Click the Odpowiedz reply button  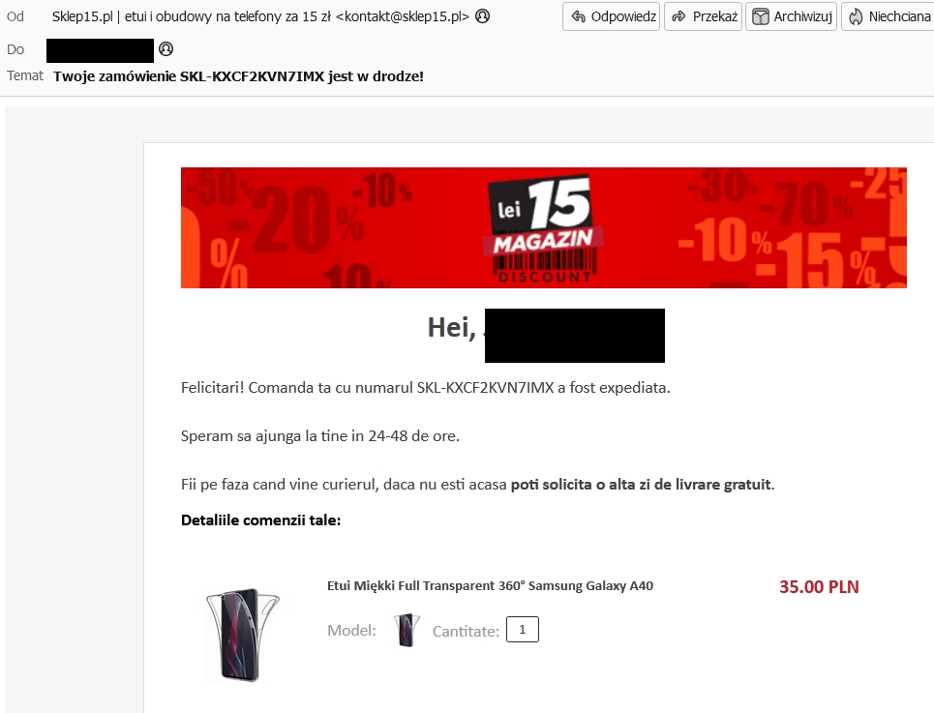click(x=611, y=16)
